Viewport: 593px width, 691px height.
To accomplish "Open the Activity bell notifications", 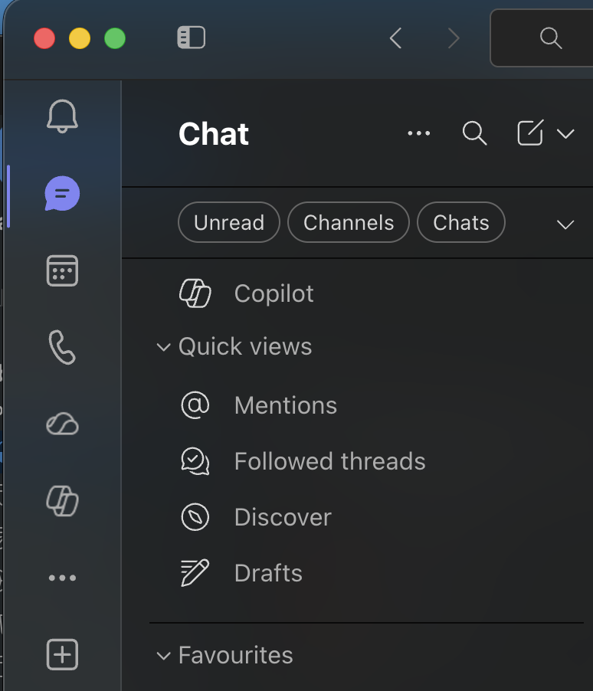I will click(x=62, y=116).
